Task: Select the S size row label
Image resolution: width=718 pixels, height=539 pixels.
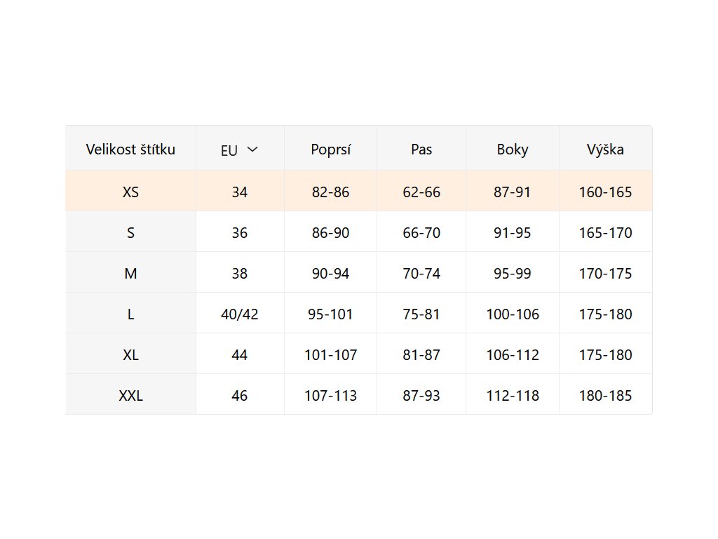Action: (130, 232)
